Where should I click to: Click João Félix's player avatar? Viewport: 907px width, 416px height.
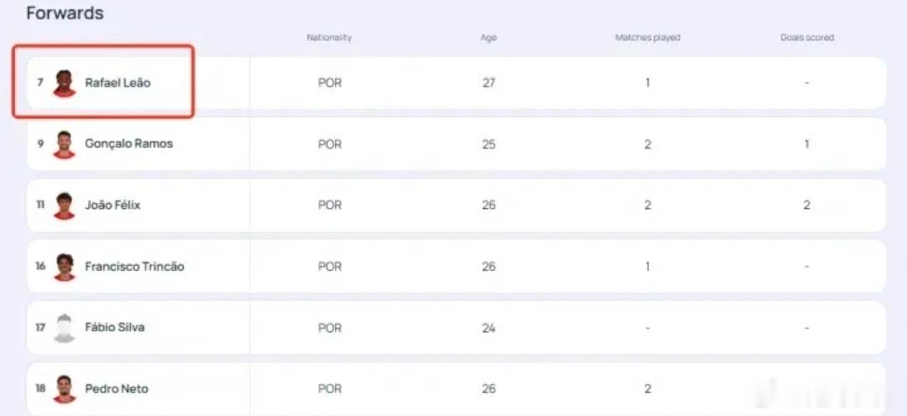click(64, 205)
